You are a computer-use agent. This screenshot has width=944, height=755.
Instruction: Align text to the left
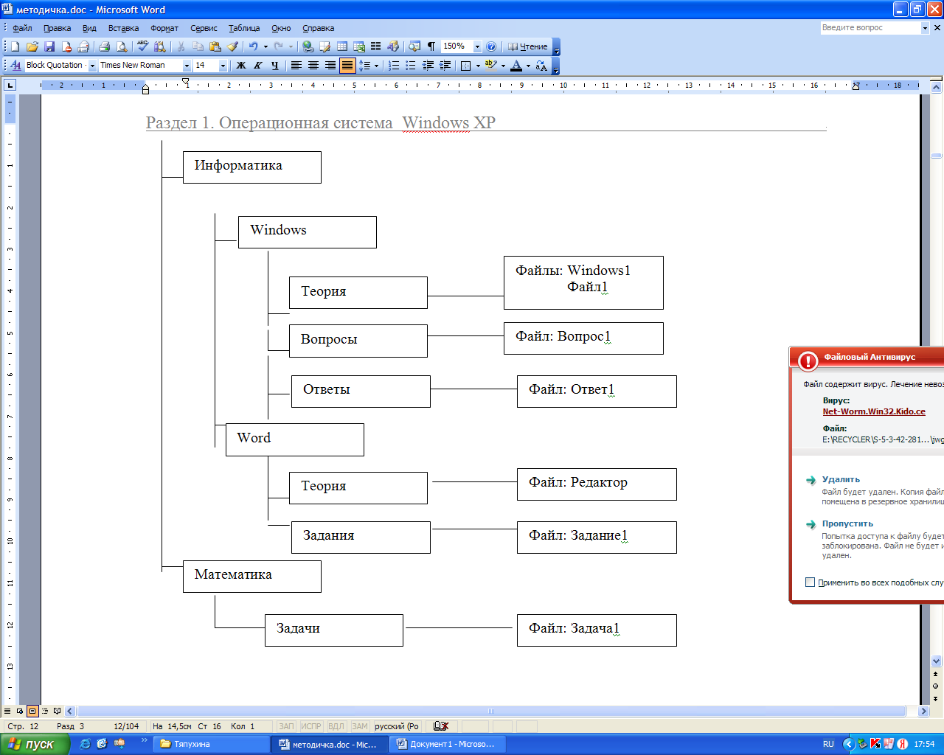[296, 66]
